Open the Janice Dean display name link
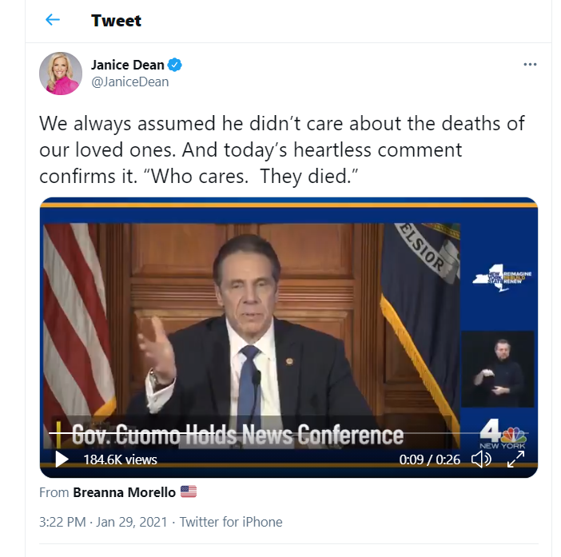The image size is (561, 557). pyautogui.click(x=127, y=65)
